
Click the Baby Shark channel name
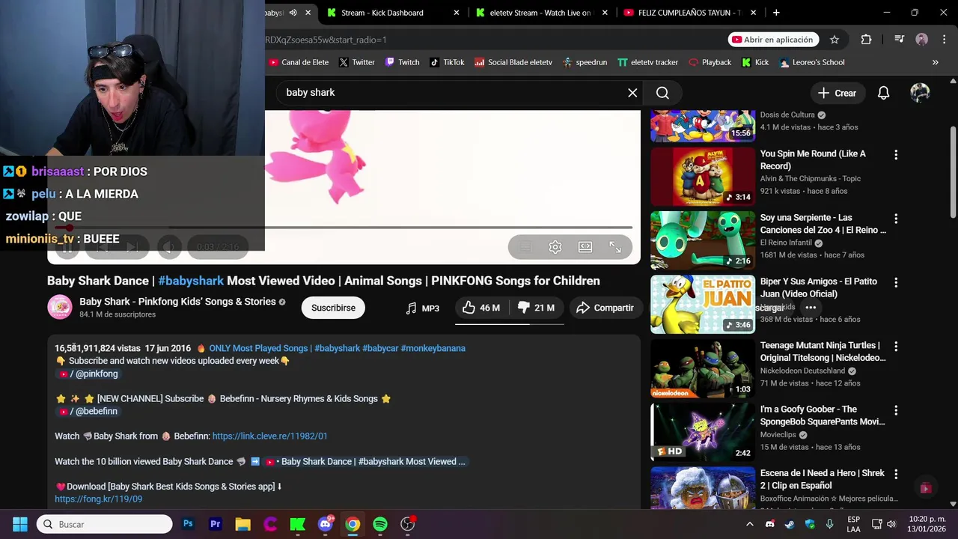pyautogui.click(x=177, y=302)
